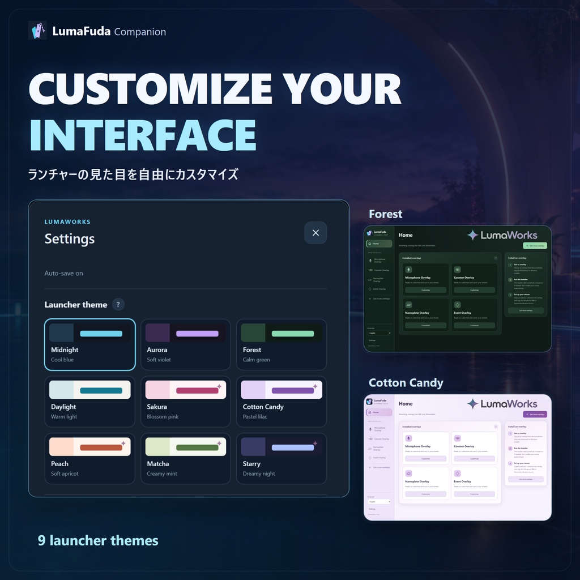Open the Launcher theme help question mark
The height and width of the screenshot is (580, 580).
[118, 304]
